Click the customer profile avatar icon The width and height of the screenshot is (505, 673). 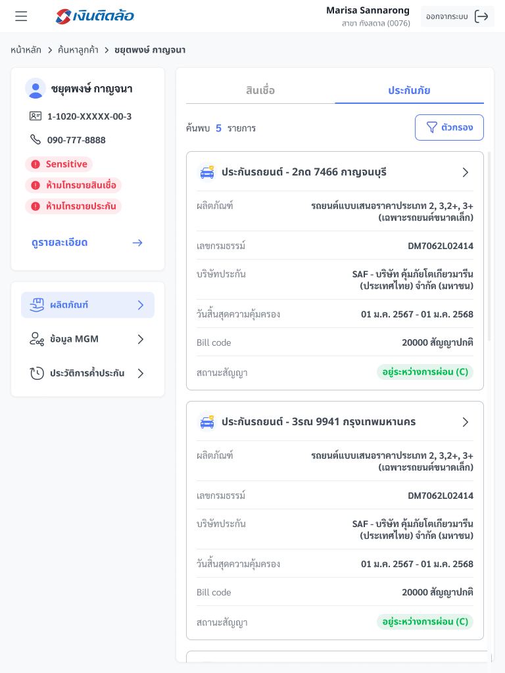pos(36,88)
